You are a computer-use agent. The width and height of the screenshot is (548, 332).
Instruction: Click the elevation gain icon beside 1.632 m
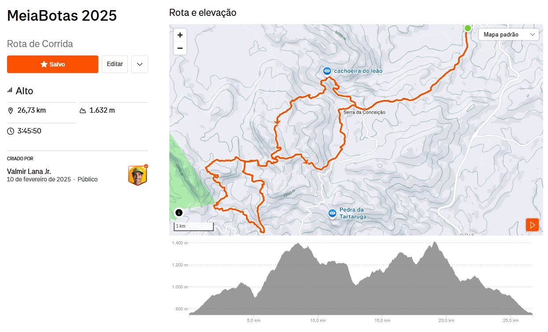pyautogui.click(x=83, y=111)
